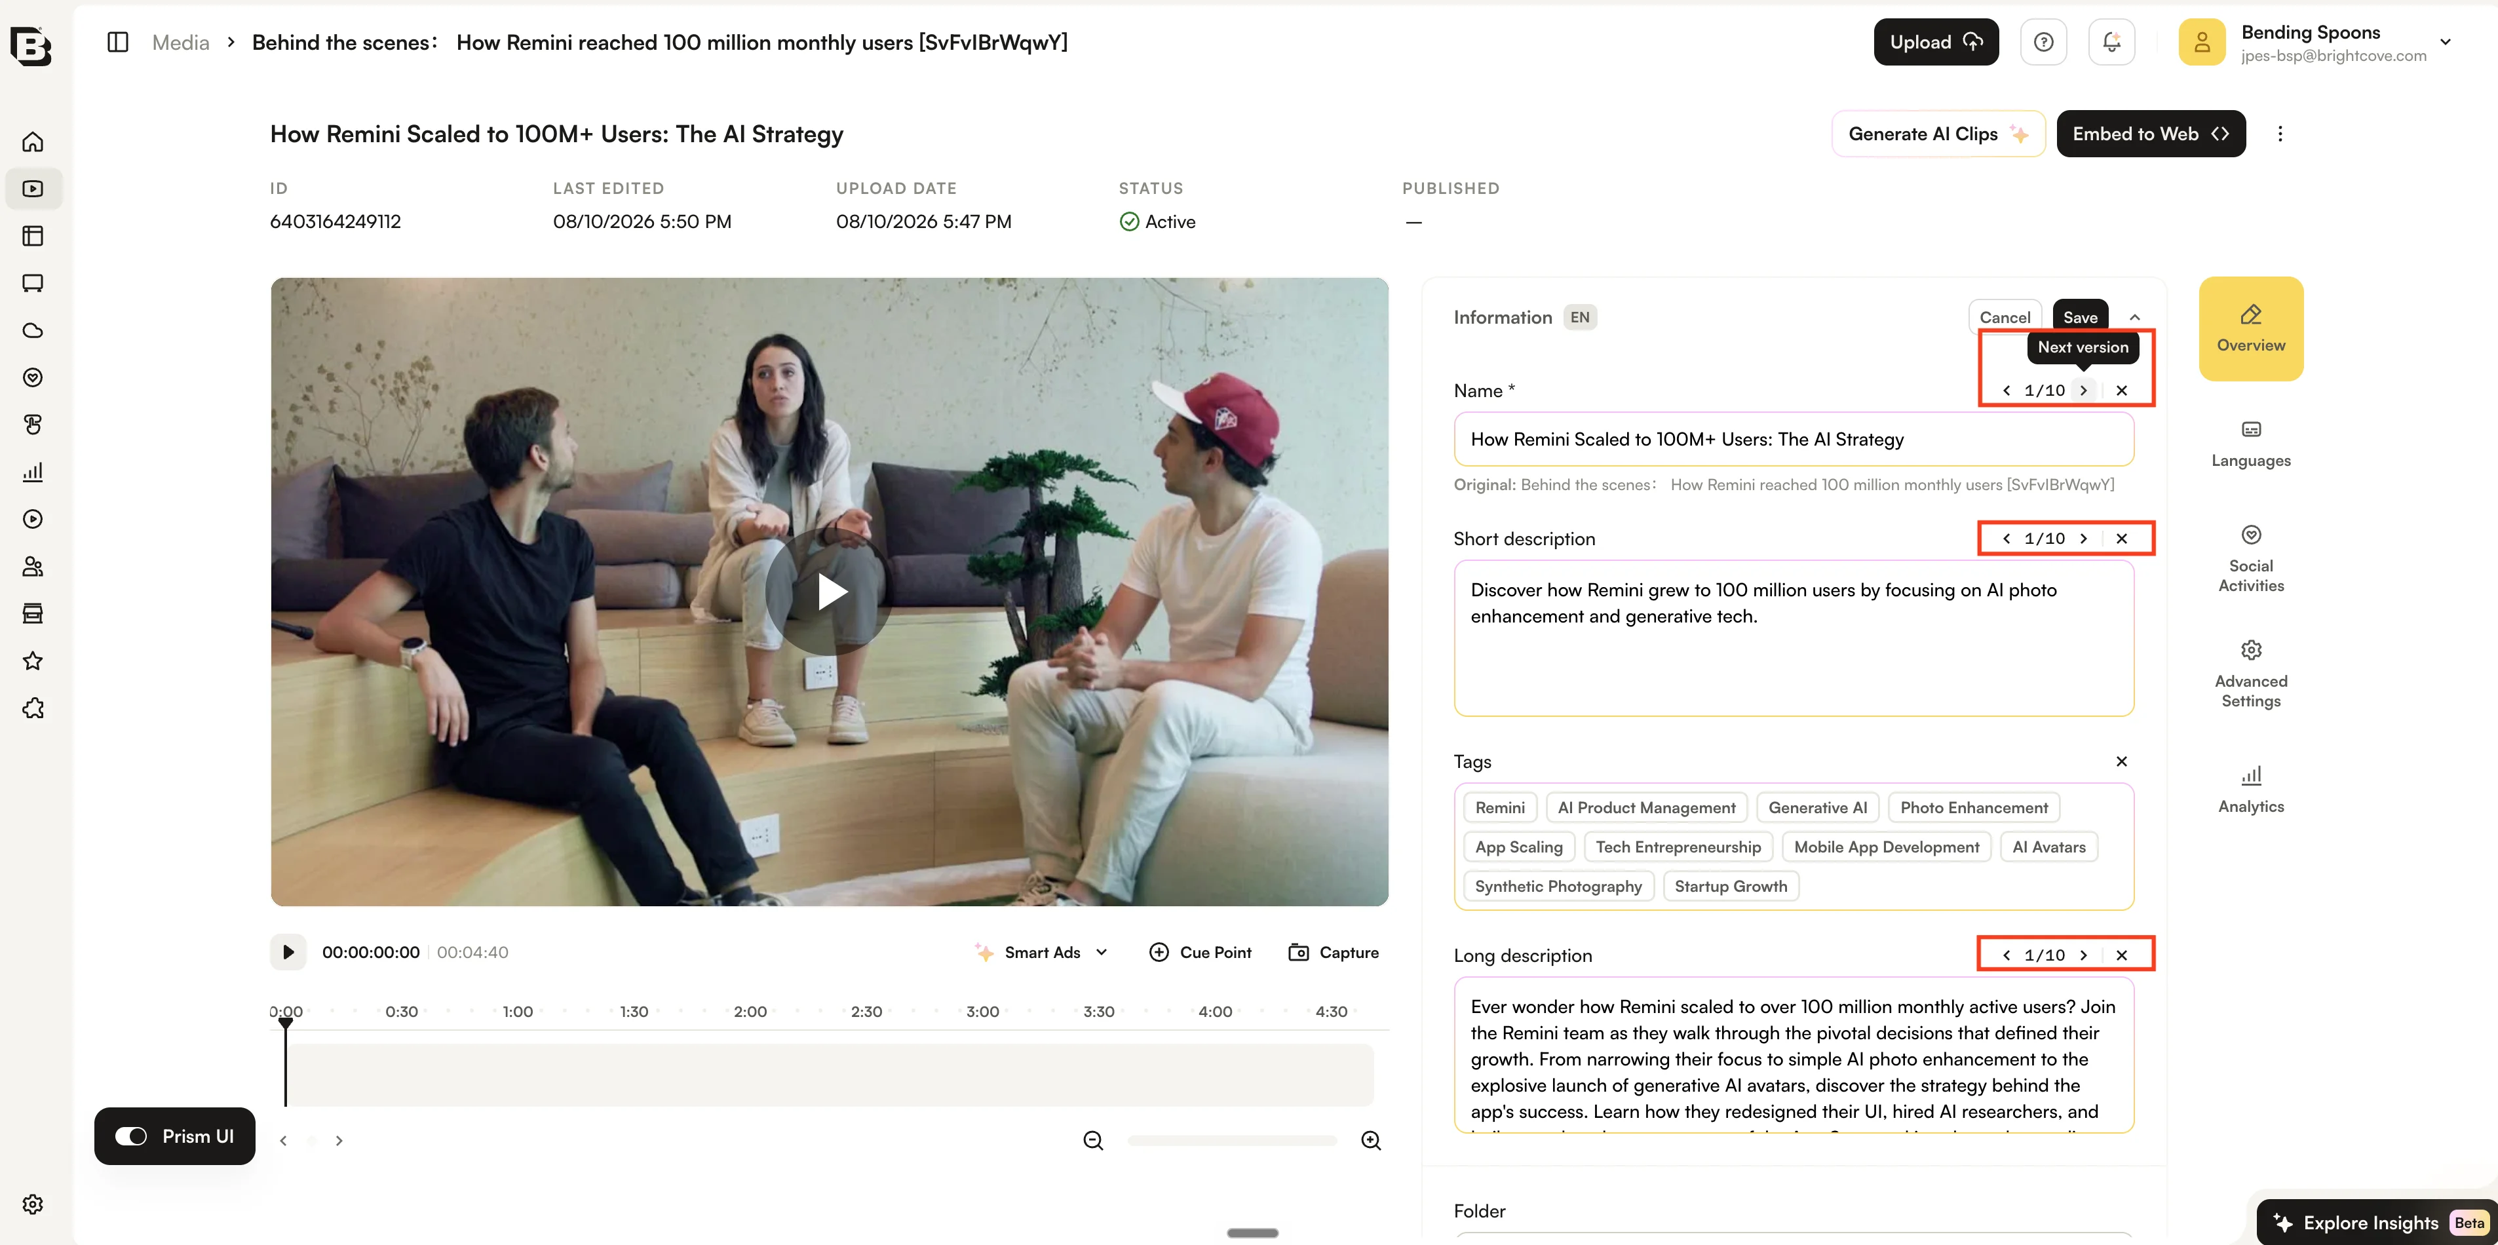
Task: Edit the Long description text area
Action: pyautogui.click(x=1793, y=1055)
